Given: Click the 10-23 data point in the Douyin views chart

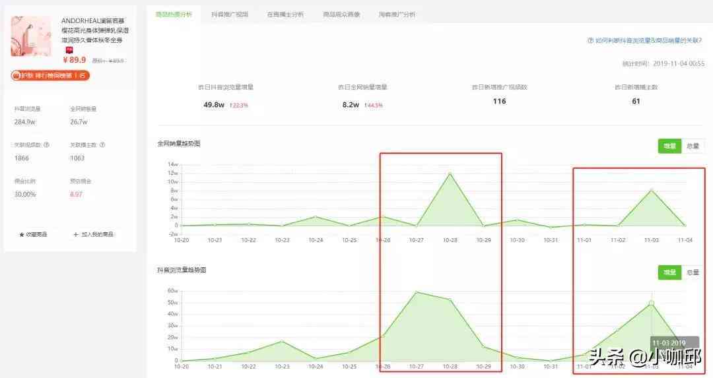Looking at the screenshot, I should [x=282, y=341].
